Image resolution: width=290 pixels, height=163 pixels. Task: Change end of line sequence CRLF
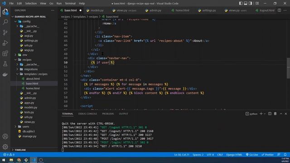coord(220,154)
